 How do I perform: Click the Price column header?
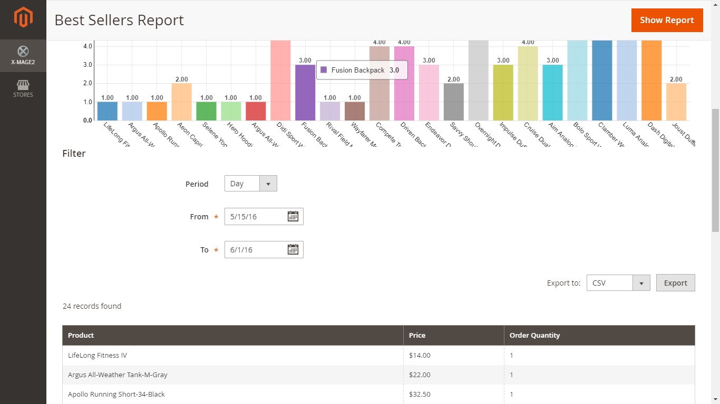tap(454, 335)
